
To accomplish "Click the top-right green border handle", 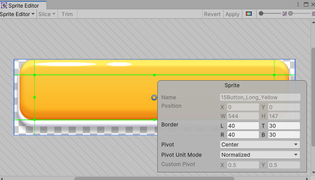I will point(274,75).
